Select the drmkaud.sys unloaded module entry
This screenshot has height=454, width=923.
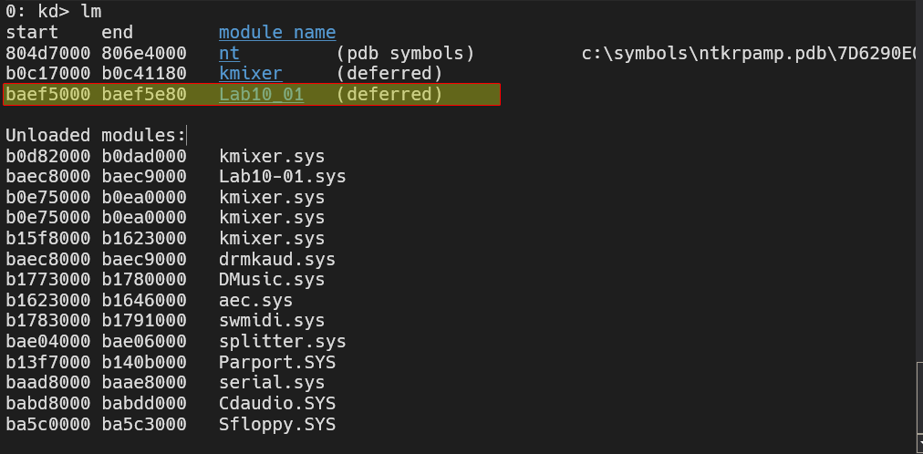(277, 259)
